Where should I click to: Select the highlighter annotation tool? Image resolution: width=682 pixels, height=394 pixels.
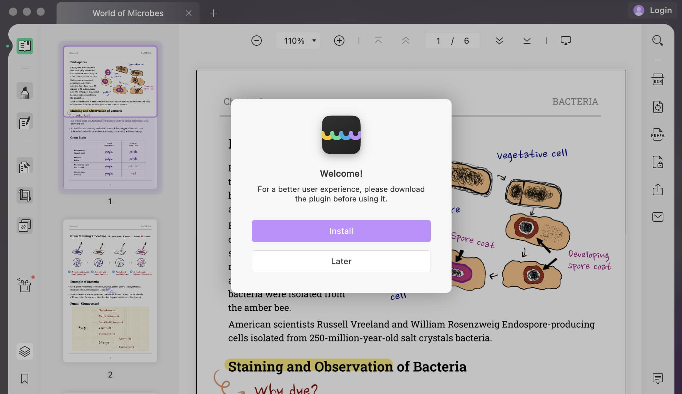[24, 90]
